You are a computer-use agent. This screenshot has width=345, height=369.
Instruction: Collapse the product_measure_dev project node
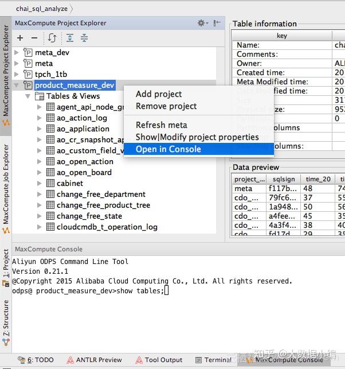[x=17, y=85]
